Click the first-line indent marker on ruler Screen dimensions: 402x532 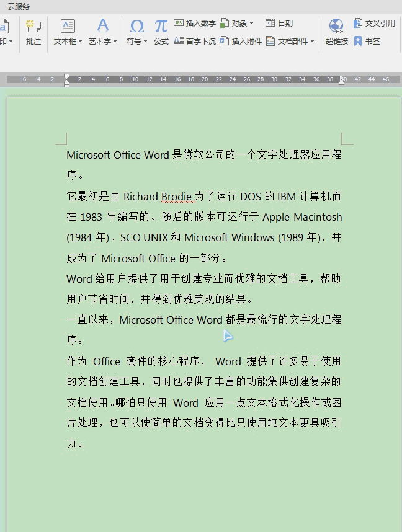pyautogui.click(x=67, y=77)
